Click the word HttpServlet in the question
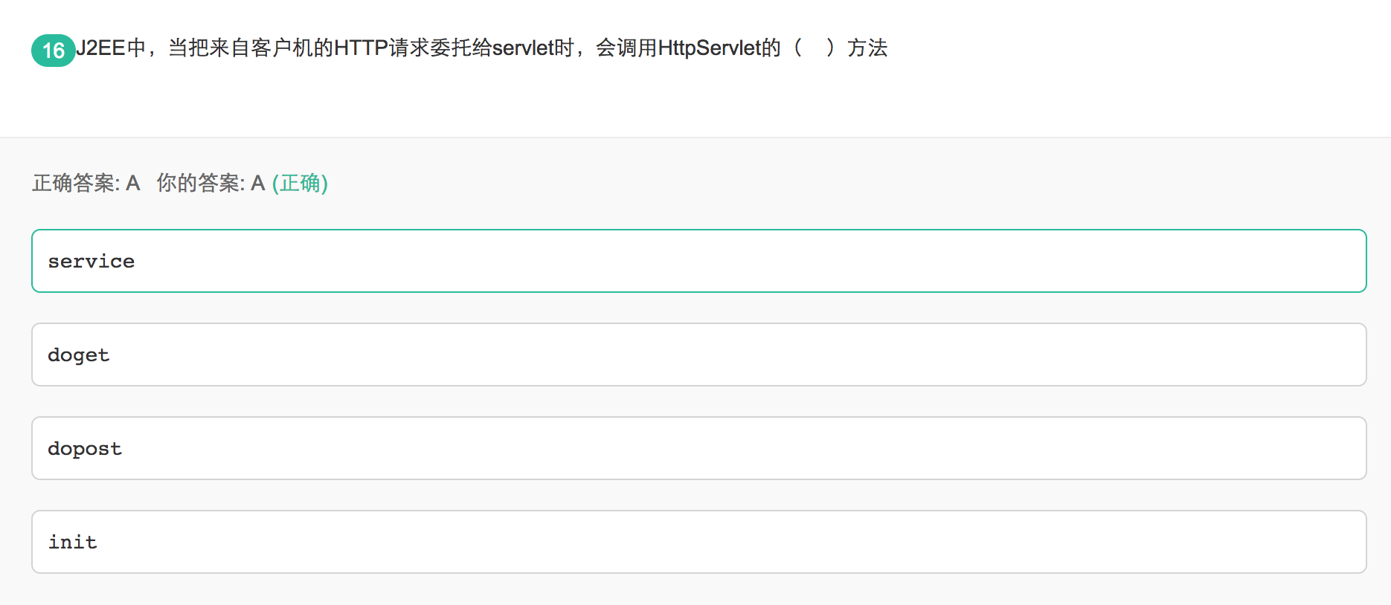Screen dimensions: 1391x605 click(x=710, y=48)
